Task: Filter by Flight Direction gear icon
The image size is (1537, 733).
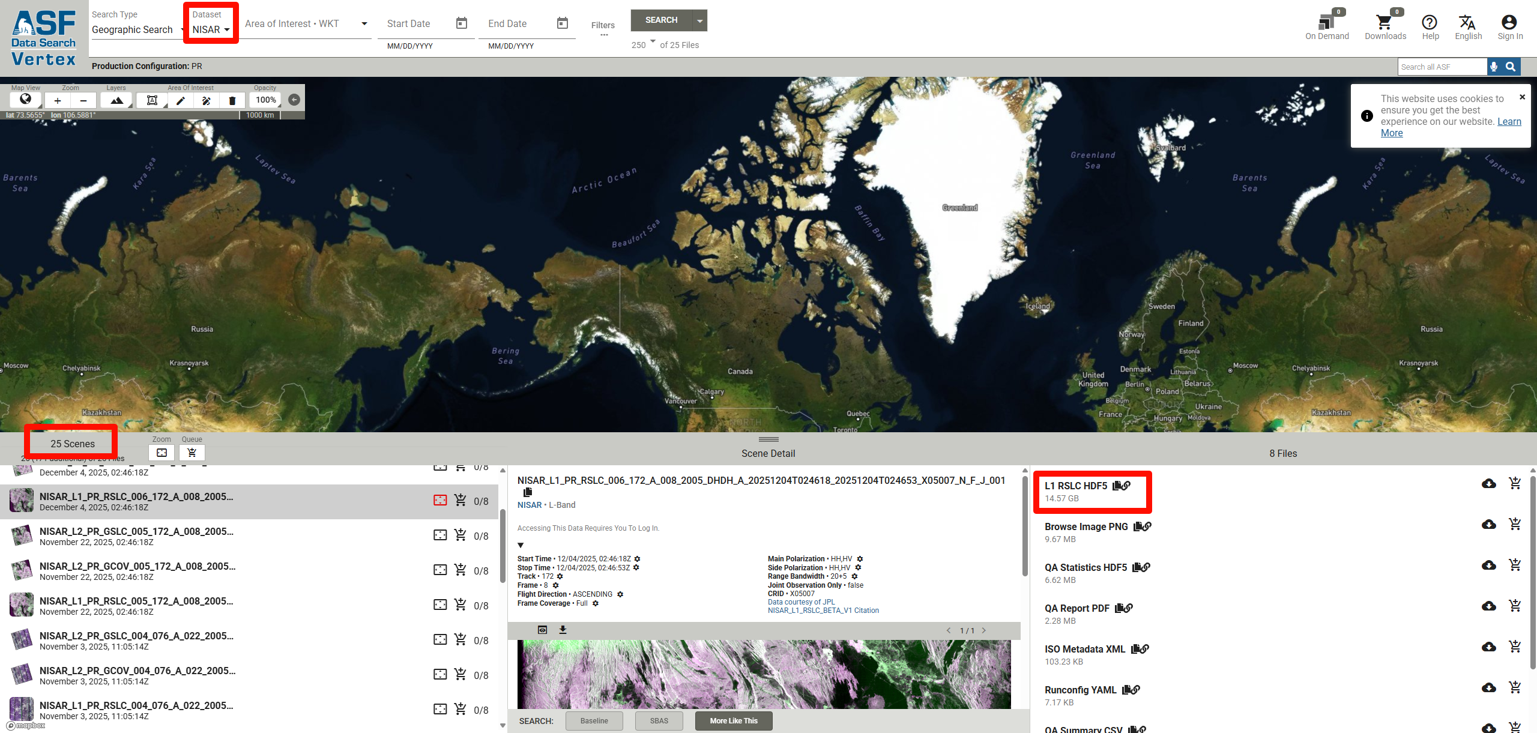Action: click(x=620, y=594)
